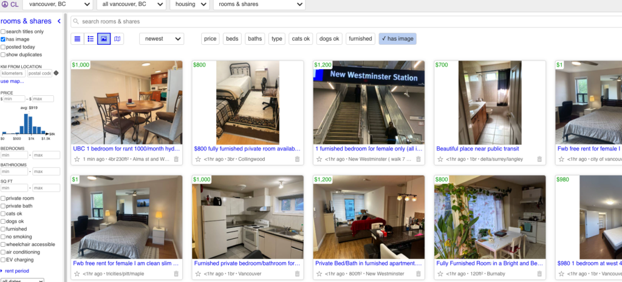Click the locate-me crosshair beside postal code
Screen dimensions: 622x282
pos(56,73)
